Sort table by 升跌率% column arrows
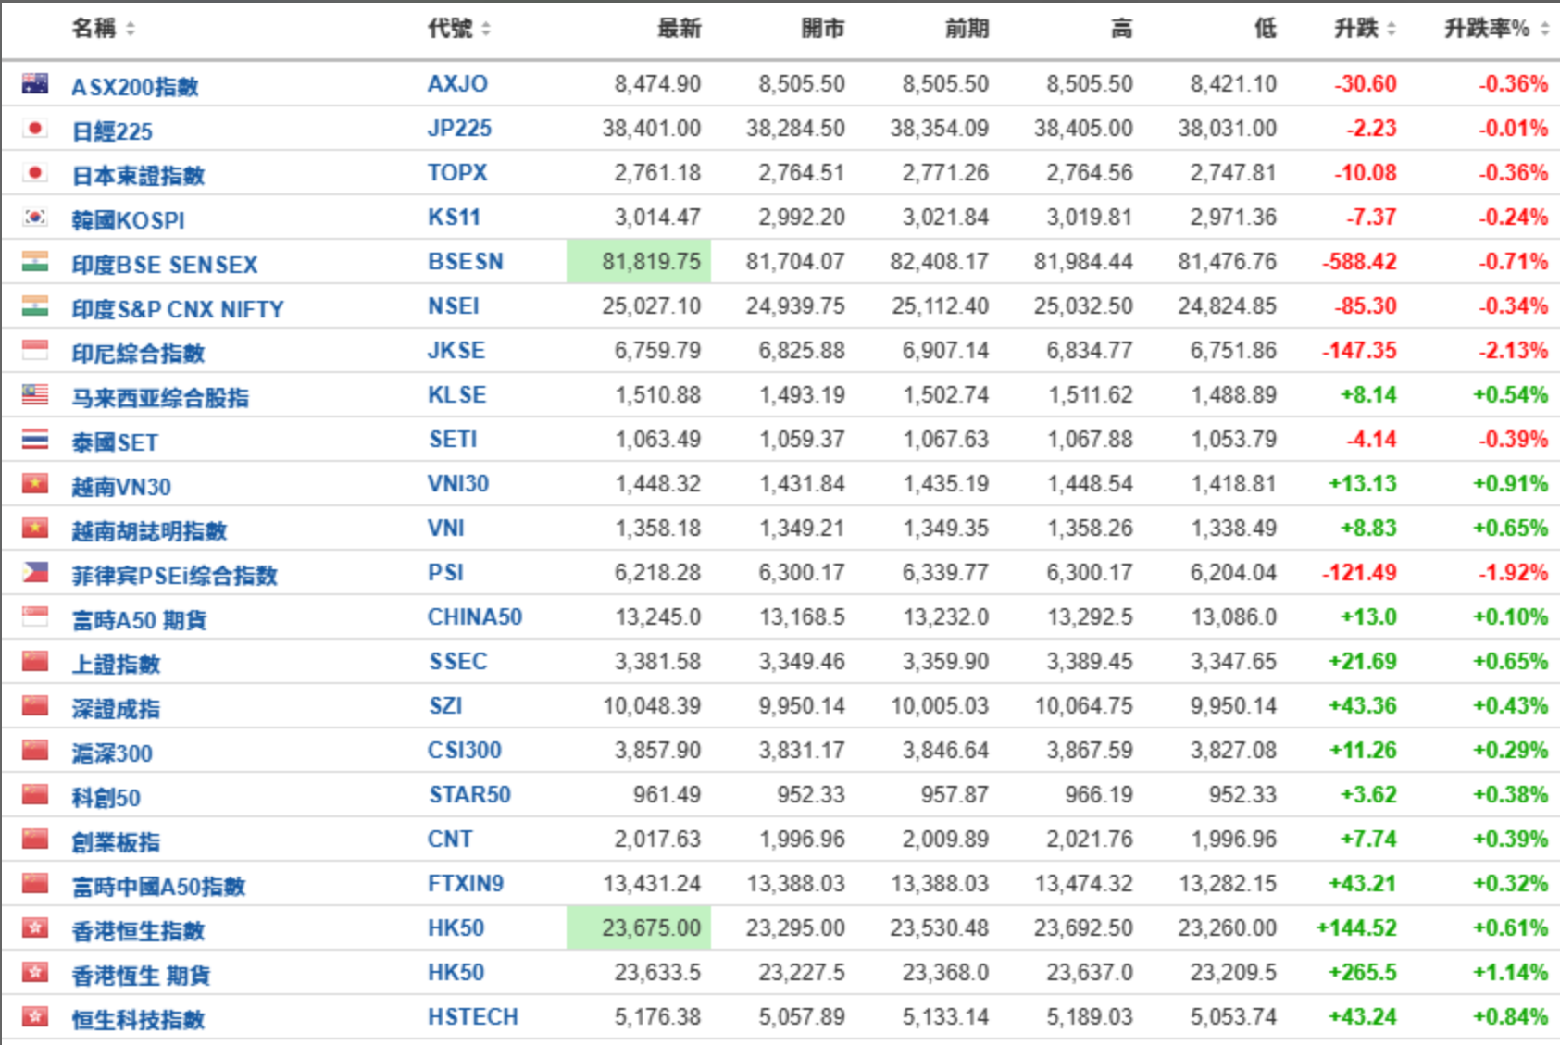 (x=1544, y=30)
